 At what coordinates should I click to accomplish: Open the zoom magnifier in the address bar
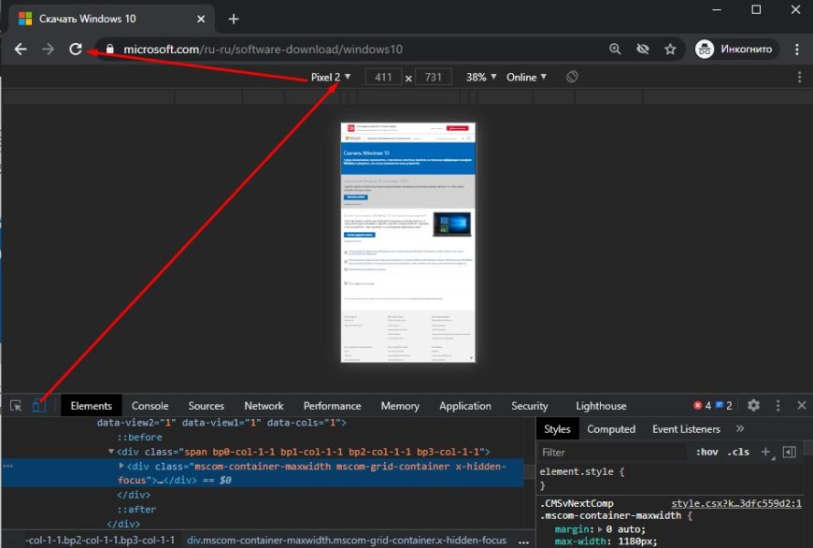point(615,50)
